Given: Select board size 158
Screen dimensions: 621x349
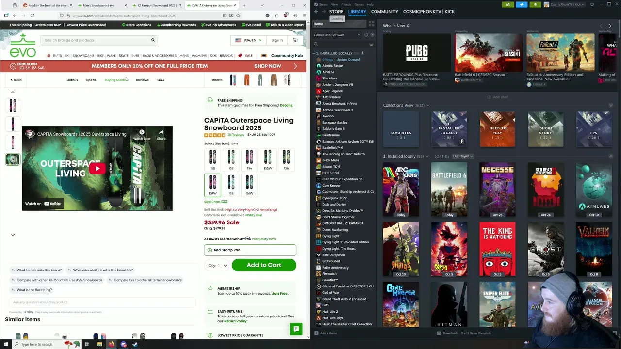Looking at the screenshot, I should click(231, 185).
